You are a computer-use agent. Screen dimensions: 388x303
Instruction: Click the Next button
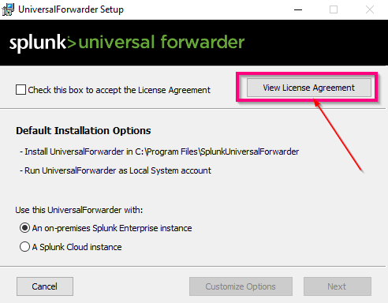click(x=338, y=286)
